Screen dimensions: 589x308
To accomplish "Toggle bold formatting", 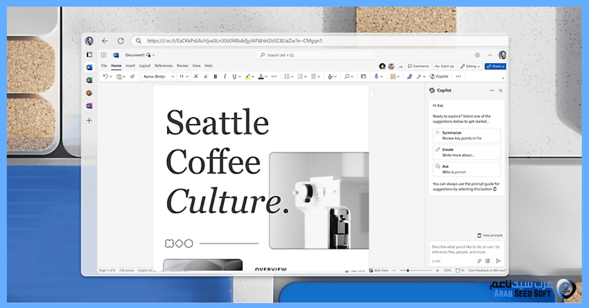I will (x=215, y=77).
